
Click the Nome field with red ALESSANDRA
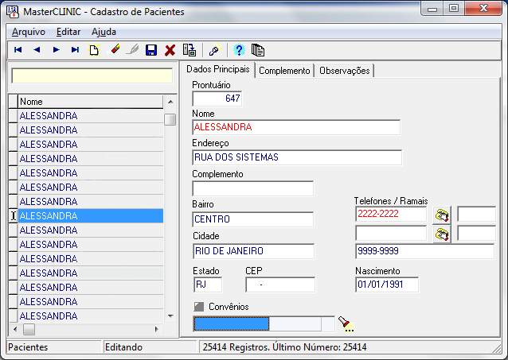(x=296, y=127)
